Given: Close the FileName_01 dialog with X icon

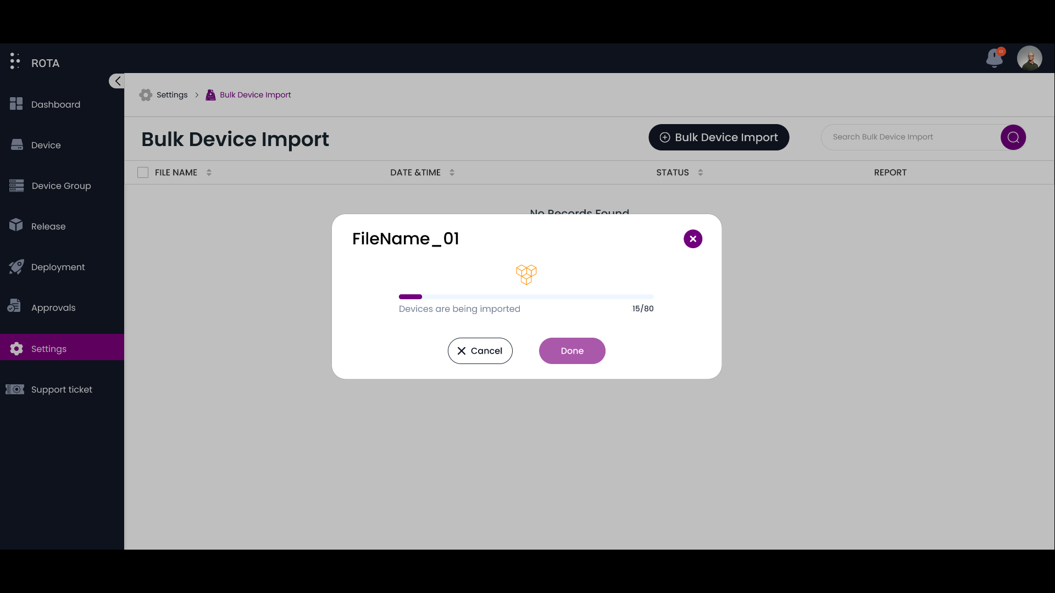Looking at the screenshot, I should [692, 239].
